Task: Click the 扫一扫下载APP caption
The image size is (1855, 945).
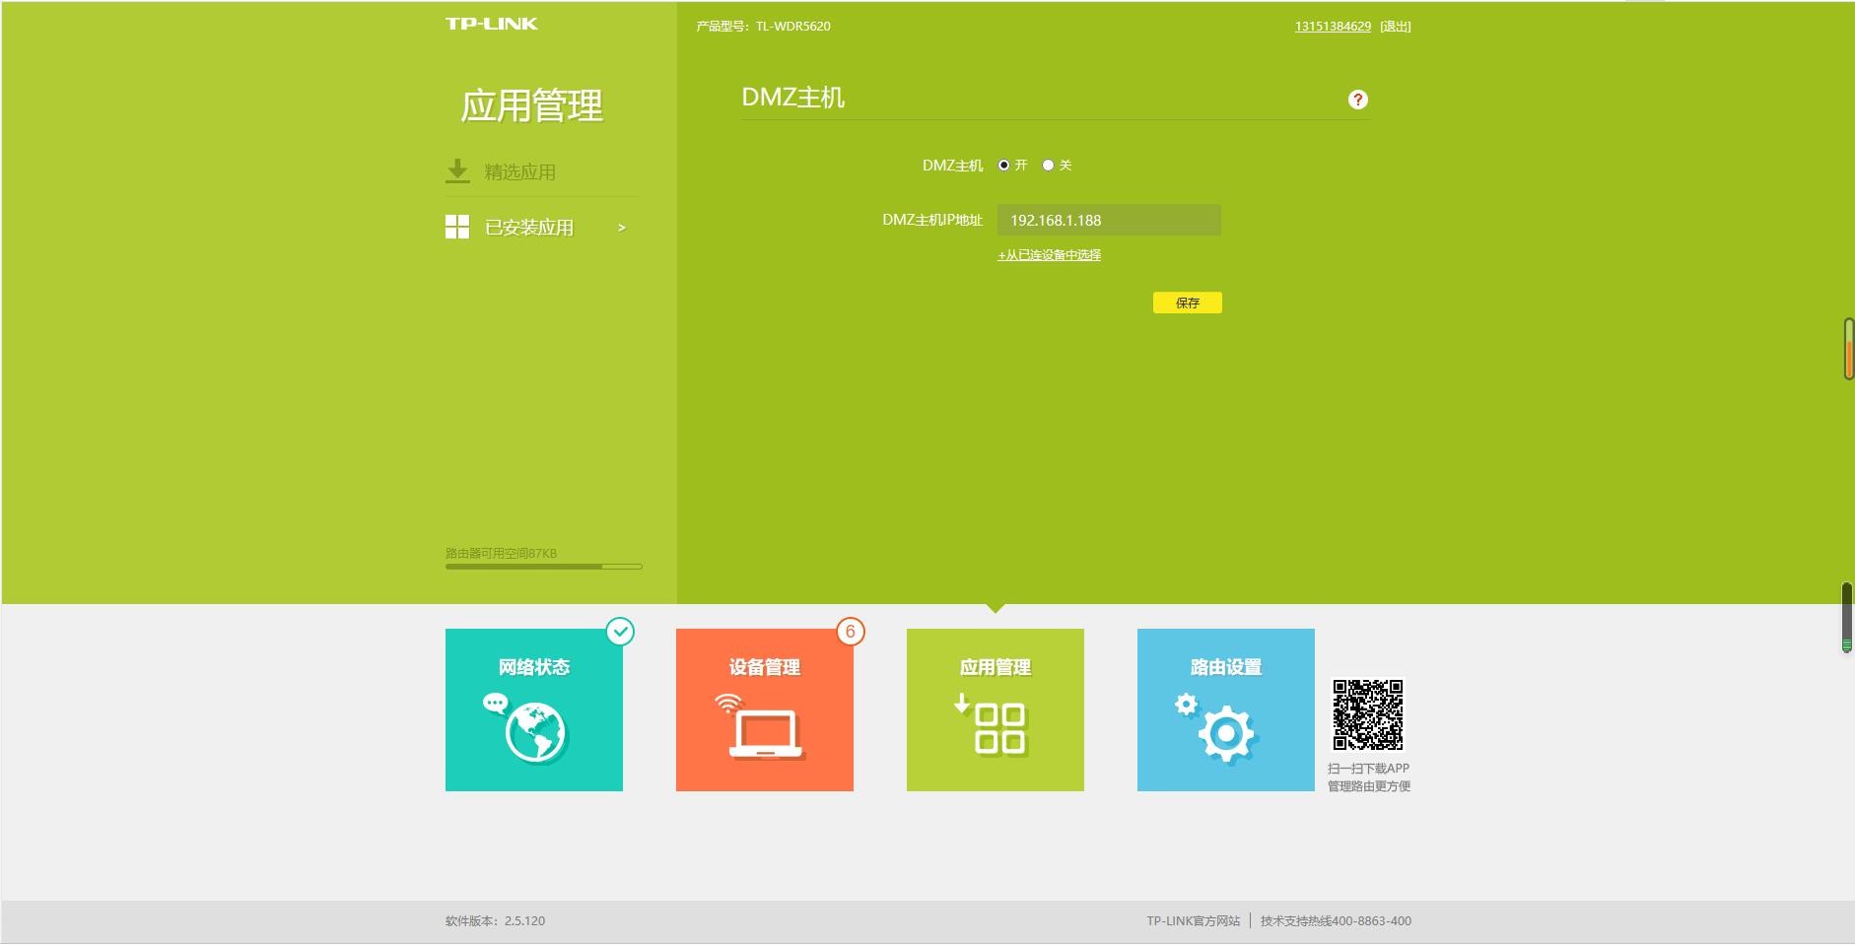Action: 1368,769
